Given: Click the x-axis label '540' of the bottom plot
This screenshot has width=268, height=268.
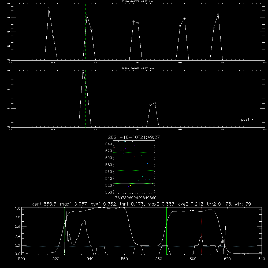Looking at the screenshot, I should [90, 259].
